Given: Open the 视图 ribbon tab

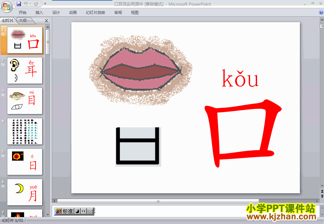Looking at the screenshot, I should pyautogui.click(x=135, y=13).
